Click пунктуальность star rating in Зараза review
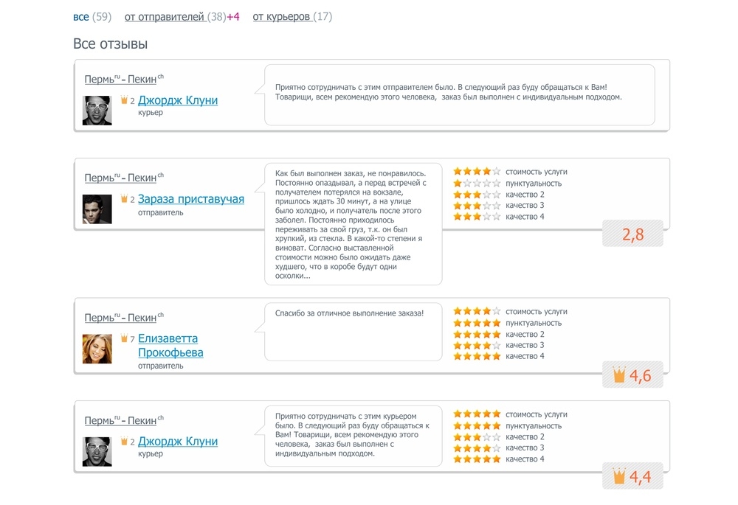The width and height of the screenshot is (738, 505). (x=477, y=183)
